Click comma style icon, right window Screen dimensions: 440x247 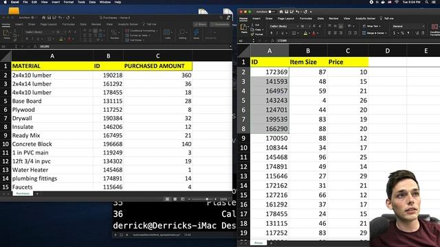[x=408, y=33]
